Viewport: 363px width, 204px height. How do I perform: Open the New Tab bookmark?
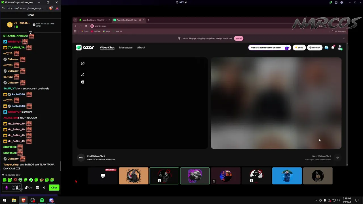[x=119, y=31]
